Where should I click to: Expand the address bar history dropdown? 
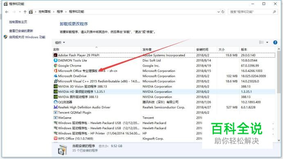[218, 12]
